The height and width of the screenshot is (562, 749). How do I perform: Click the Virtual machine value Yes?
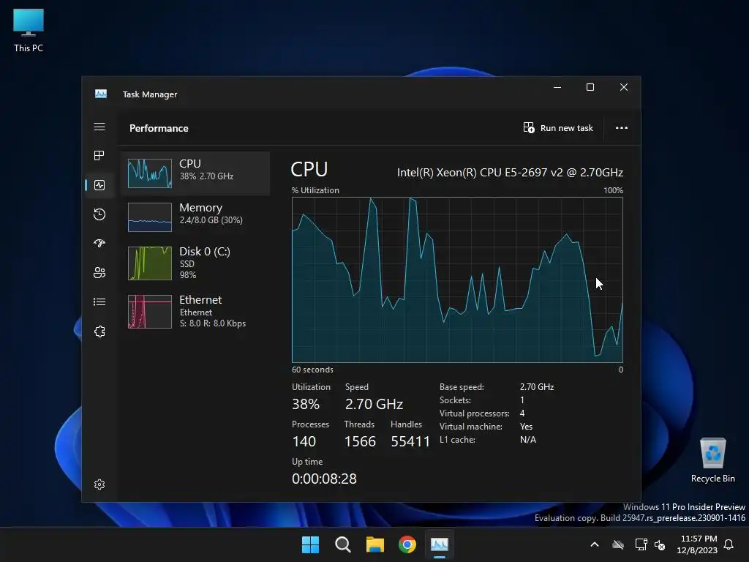(526, 427)
